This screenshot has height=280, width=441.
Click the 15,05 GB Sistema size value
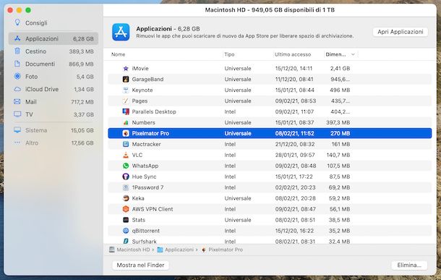[x=82, y=130]
